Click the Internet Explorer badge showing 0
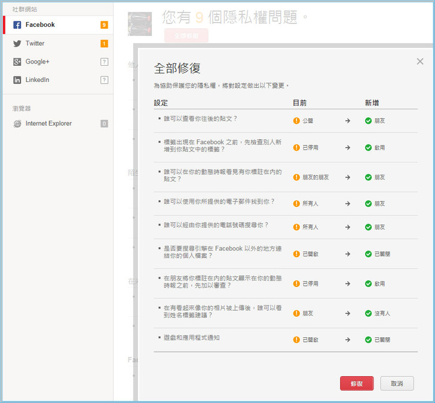This screenshot has height=403, width=435. click(104, 124)
